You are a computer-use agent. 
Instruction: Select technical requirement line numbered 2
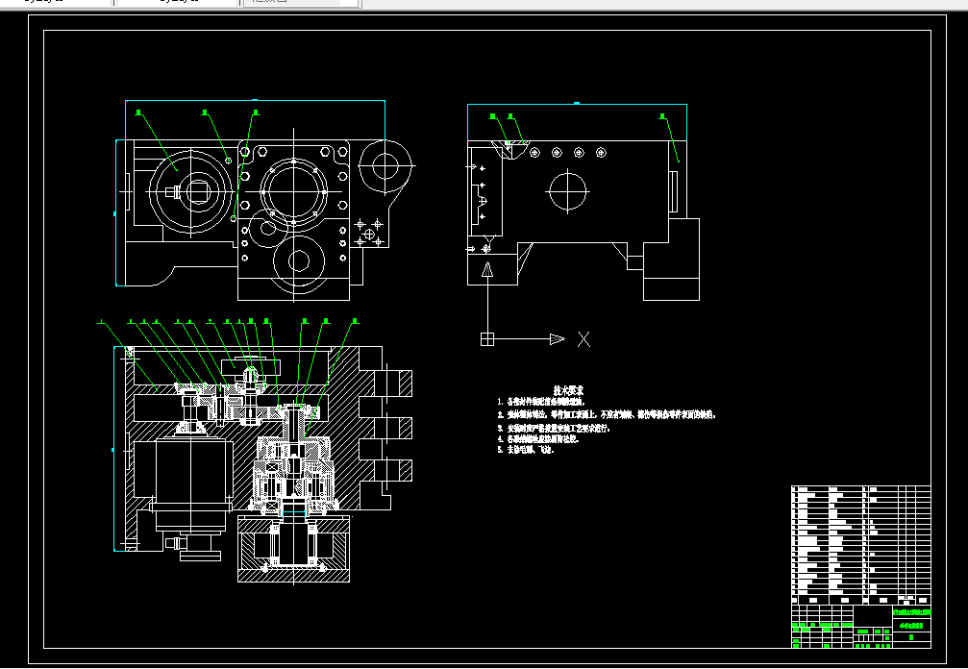coord(608,414)
